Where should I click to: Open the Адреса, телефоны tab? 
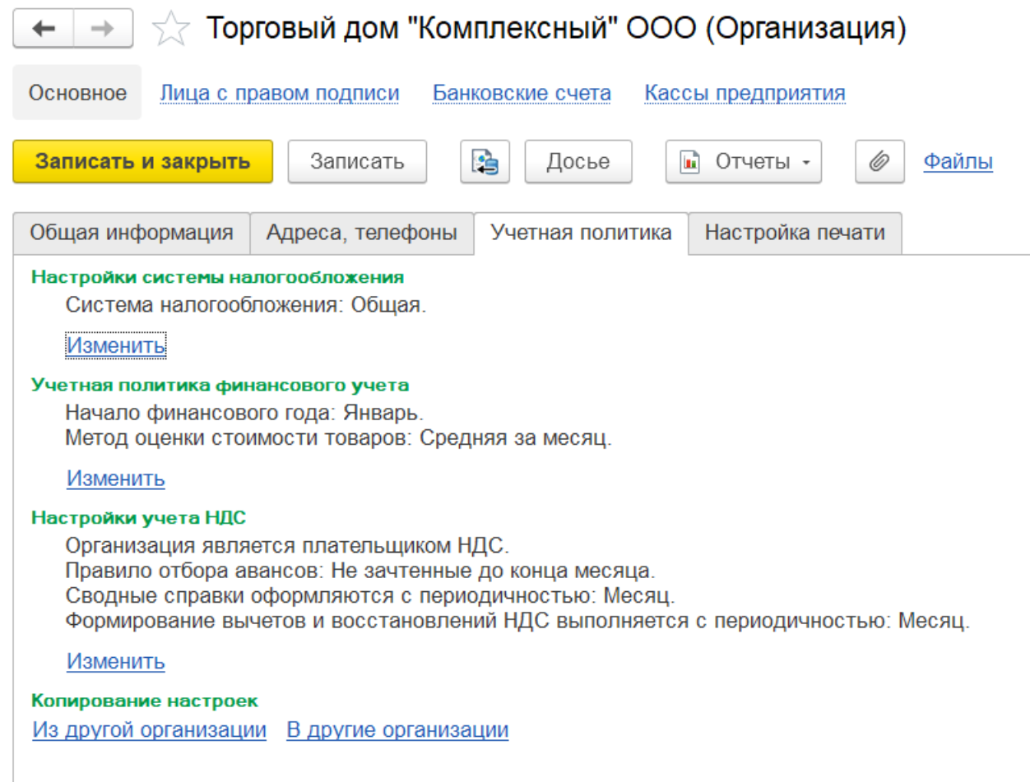click(x=361, y=233)
